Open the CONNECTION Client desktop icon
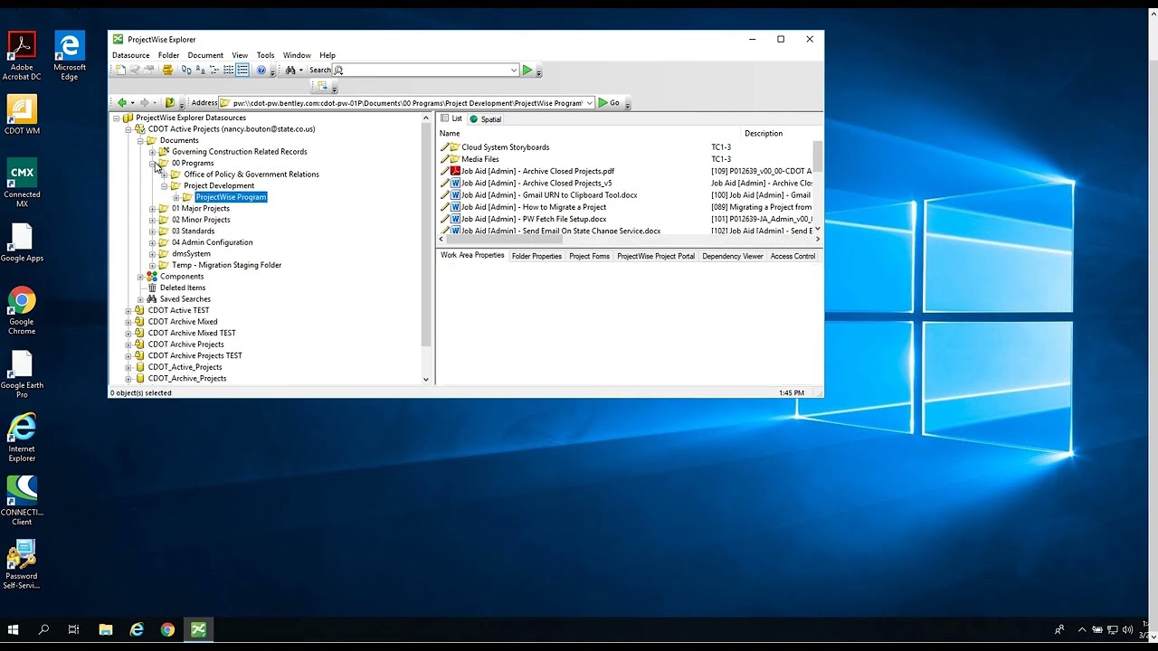The height and width of the screenshot is (651, 1158). [22, 501]
